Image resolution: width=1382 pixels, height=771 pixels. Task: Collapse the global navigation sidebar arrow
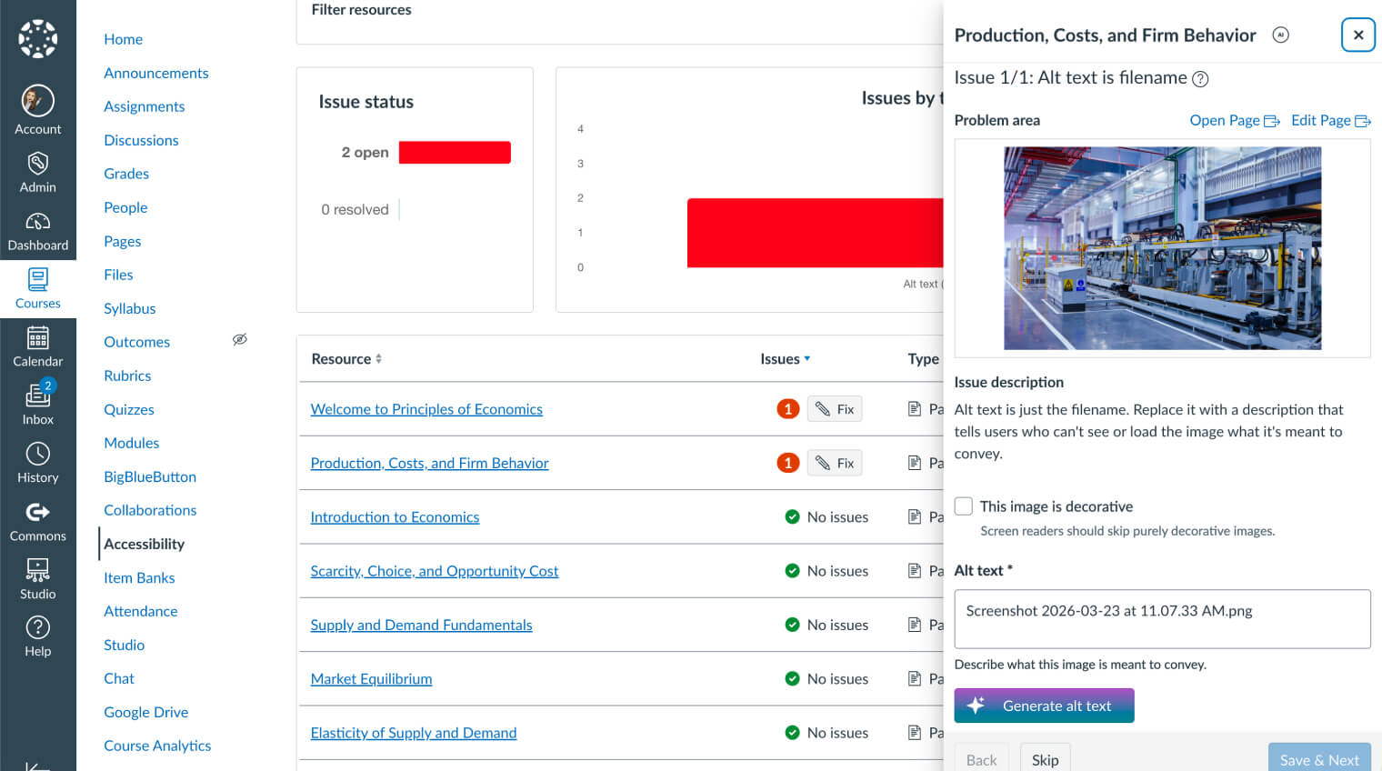pyautogui.click(x=36, y=766)
